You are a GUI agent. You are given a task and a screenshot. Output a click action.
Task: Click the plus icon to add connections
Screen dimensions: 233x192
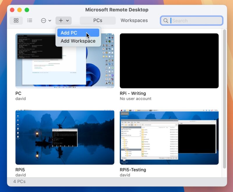(61, 20)
